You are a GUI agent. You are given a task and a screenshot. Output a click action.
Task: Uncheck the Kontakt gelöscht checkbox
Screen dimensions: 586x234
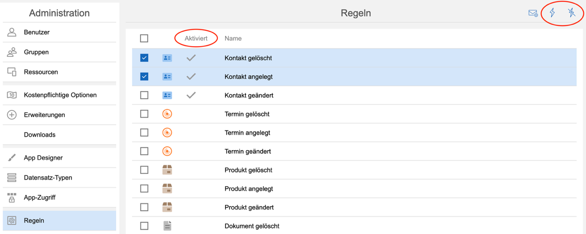click(144, 58)
